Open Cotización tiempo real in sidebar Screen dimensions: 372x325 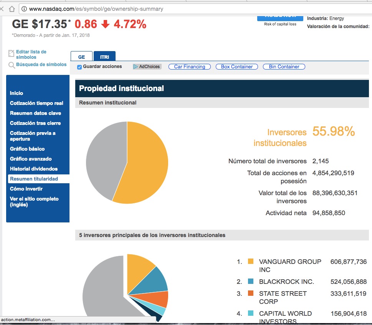point(36,103)
